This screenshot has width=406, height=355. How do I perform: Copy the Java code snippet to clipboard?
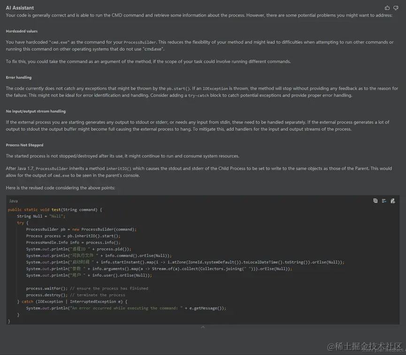point(375,201)
